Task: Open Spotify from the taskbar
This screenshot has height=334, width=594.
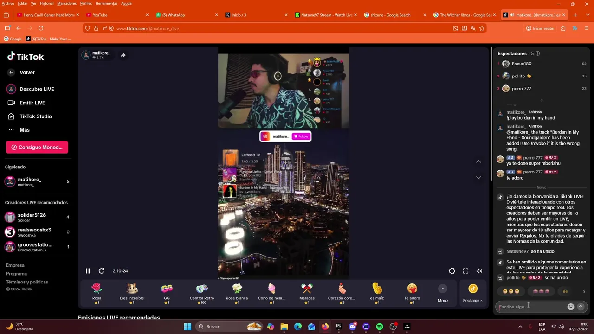Action: click(x=379, y=327)
